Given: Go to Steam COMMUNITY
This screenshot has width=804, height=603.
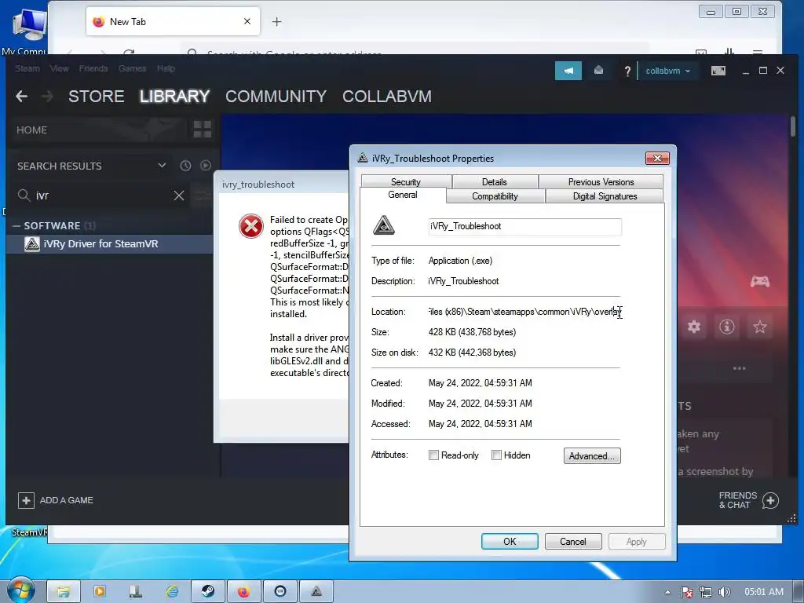Looking at the screenshot, I should (x=276, y=96).
